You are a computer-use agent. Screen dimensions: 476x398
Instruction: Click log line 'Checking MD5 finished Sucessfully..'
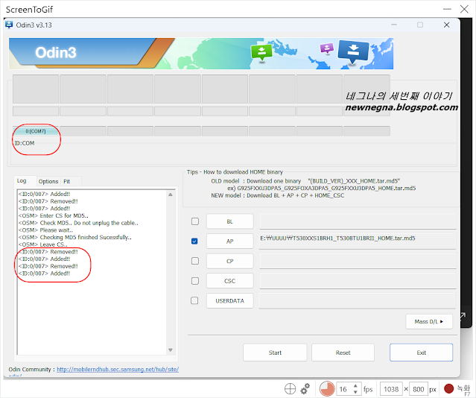75,237
